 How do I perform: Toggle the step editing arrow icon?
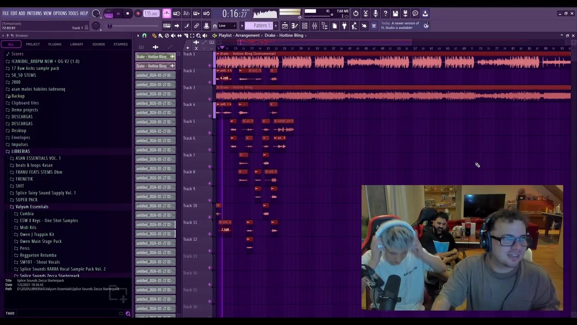pyautogui.click(x=177, y=26)
